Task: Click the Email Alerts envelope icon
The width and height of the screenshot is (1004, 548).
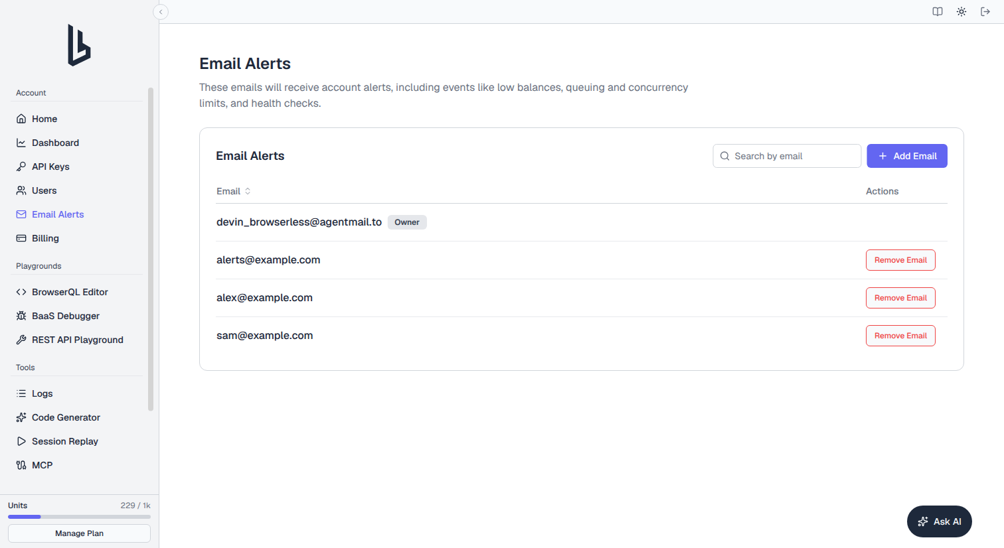Action: click(21, 214)
